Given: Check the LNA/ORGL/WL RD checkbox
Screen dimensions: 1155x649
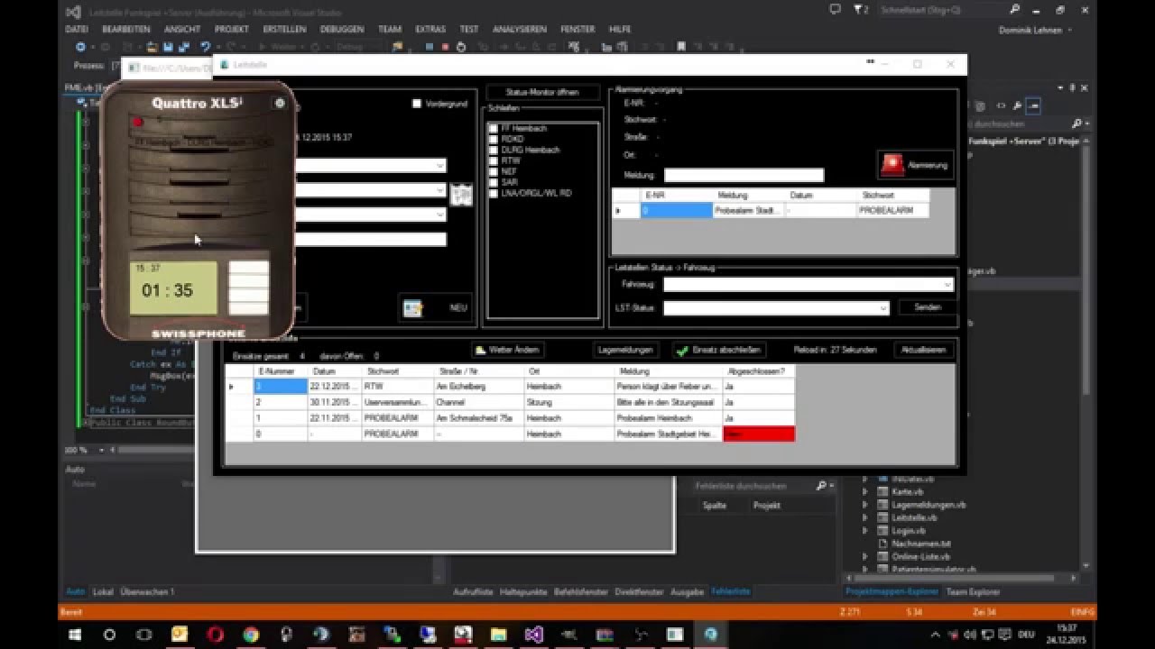Looking at the screenshot, I should [494, 194].
